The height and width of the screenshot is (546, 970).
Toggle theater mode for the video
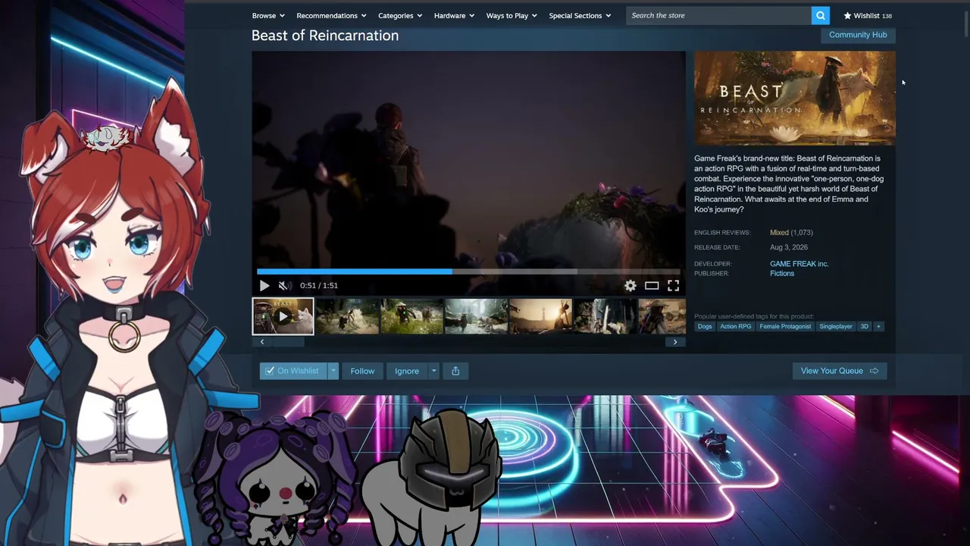[652, 286]
